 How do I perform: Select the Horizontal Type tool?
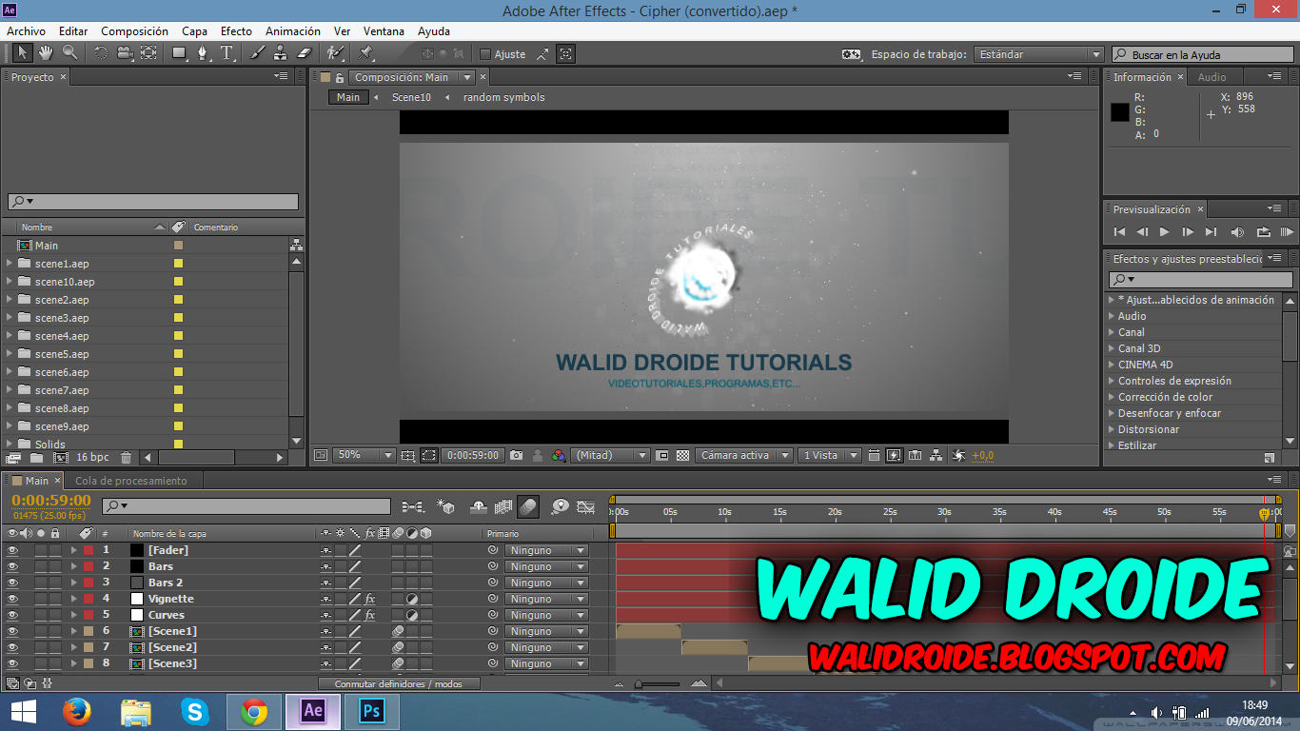227,53
